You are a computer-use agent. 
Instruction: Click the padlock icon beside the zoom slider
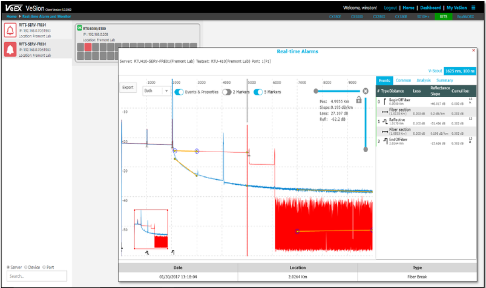click(x=358, y=100)
